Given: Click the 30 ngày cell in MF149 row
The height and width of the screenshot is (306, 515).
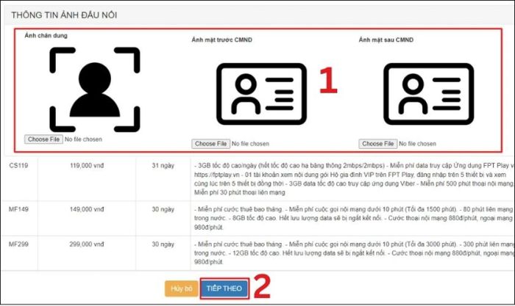Looking at the screenshot, I should click(163, 209).
